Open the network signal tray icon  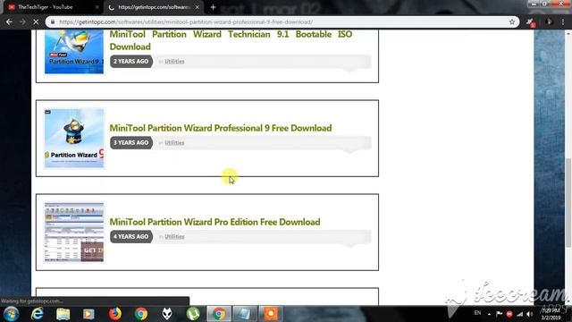pyautogui.click(x=520, y=314)
